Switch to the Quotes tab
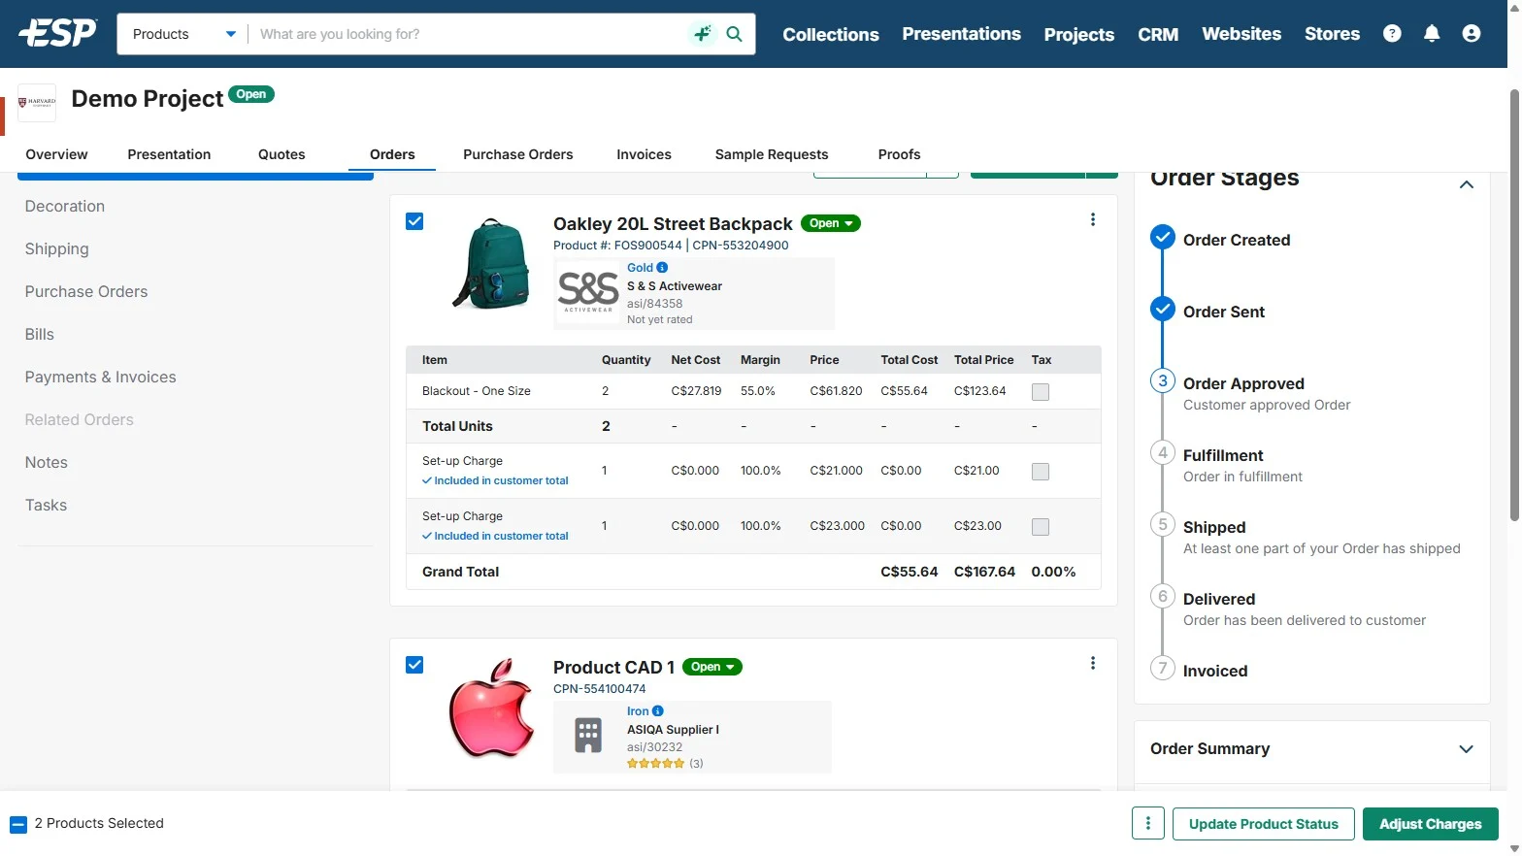The width and height of the screenshot is (1522, 856). tap(281, 154)
